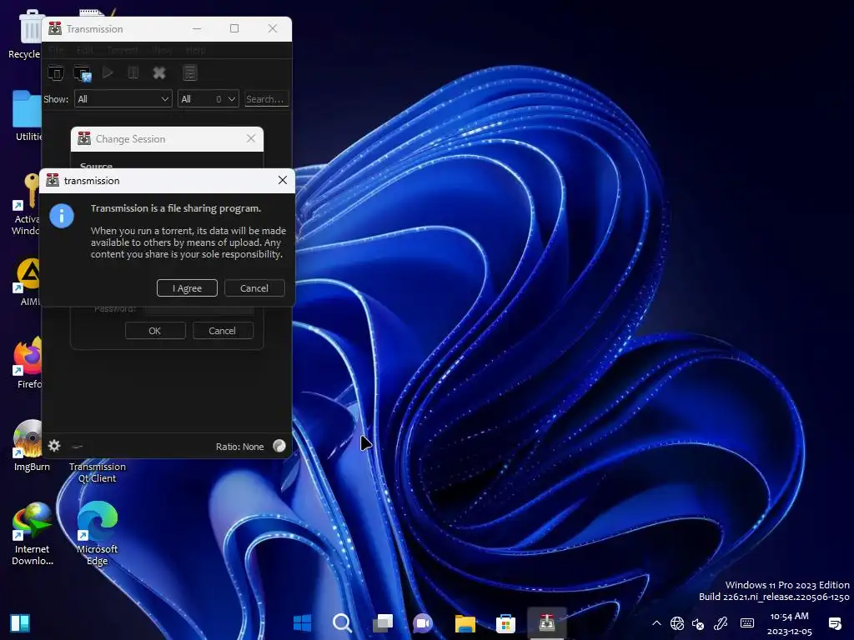
Task: Close the Change Session window
Action: (x=250, y=138)
